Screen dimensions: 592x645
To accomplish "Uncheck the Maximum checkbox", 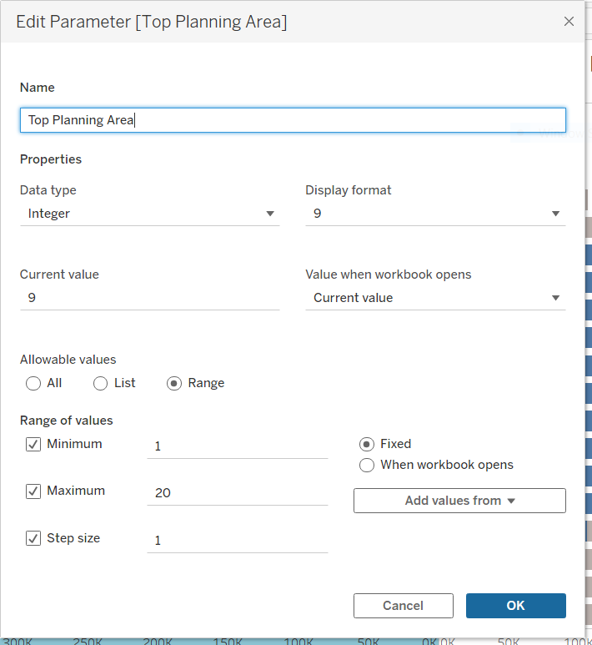I will [x=33, y=491].
